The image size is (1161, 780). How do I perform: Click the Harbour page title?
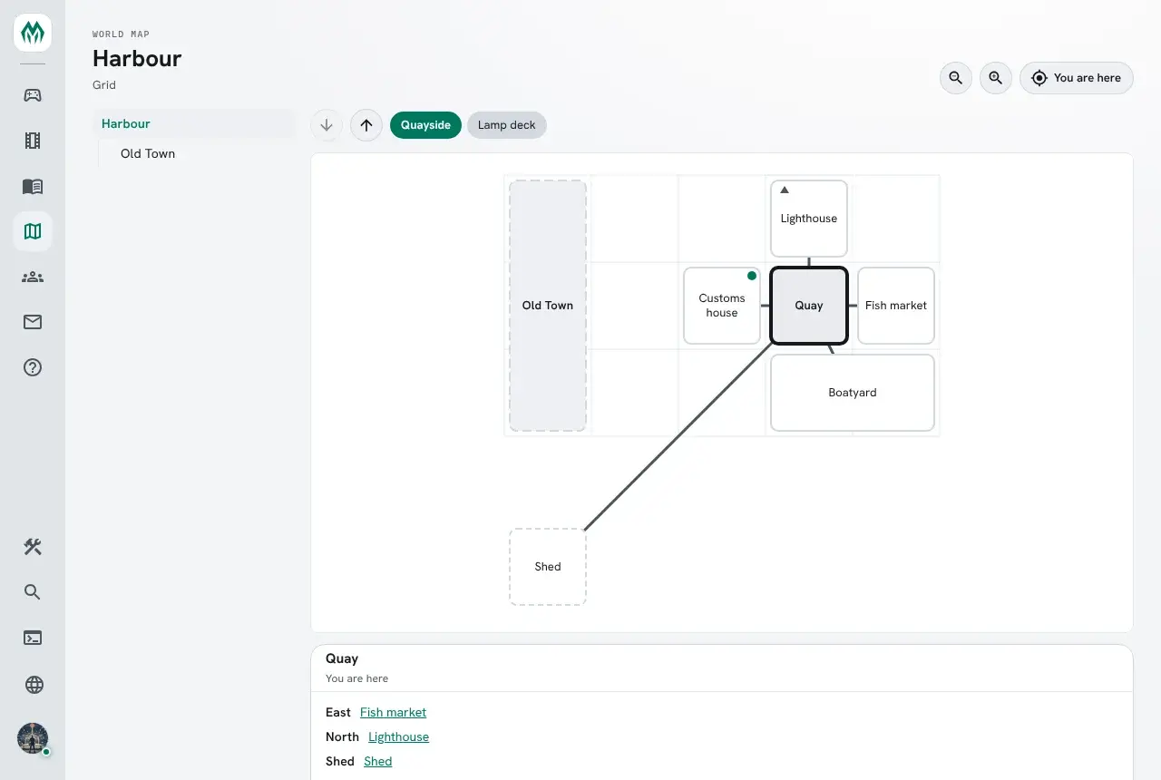coord(137,58)
